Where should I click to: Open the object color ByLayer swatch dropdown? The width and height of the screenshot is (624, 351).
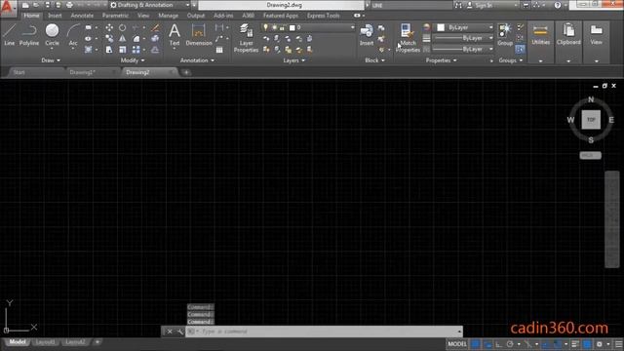pos(463,27)
